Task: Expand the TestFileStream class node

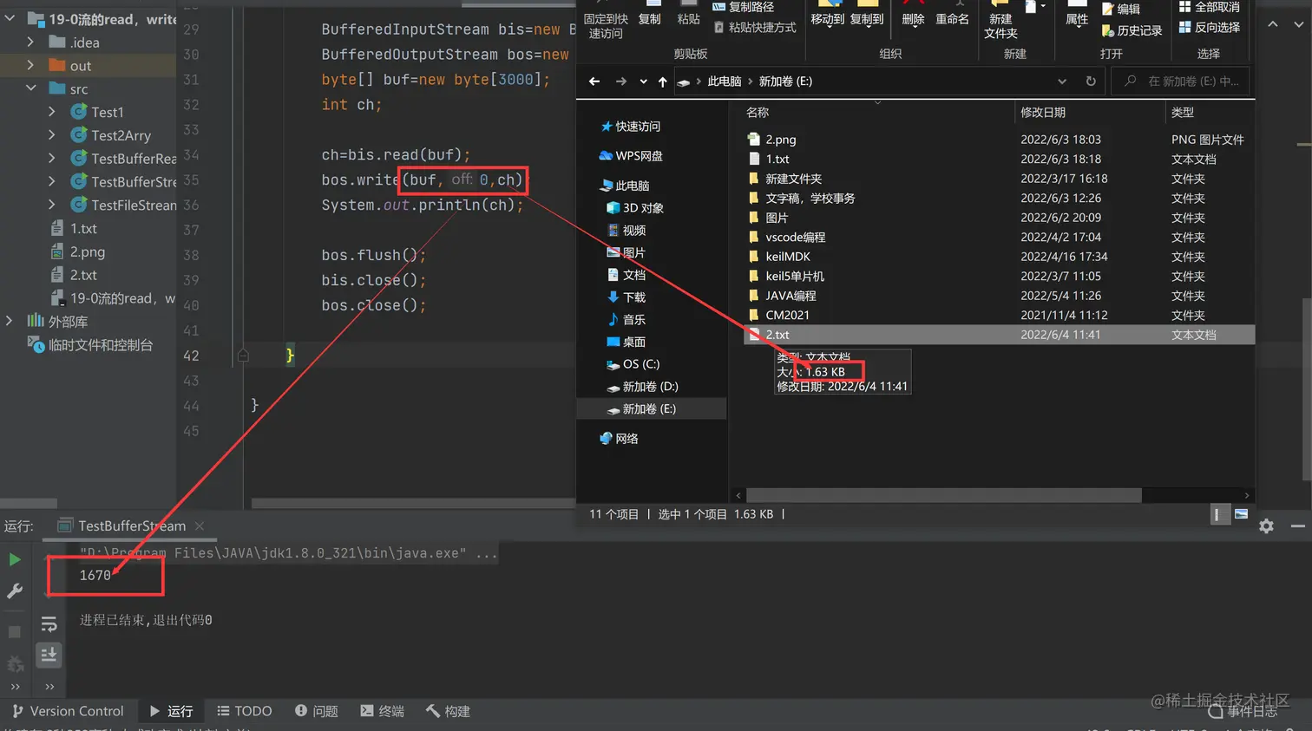Action: (52, 205)
